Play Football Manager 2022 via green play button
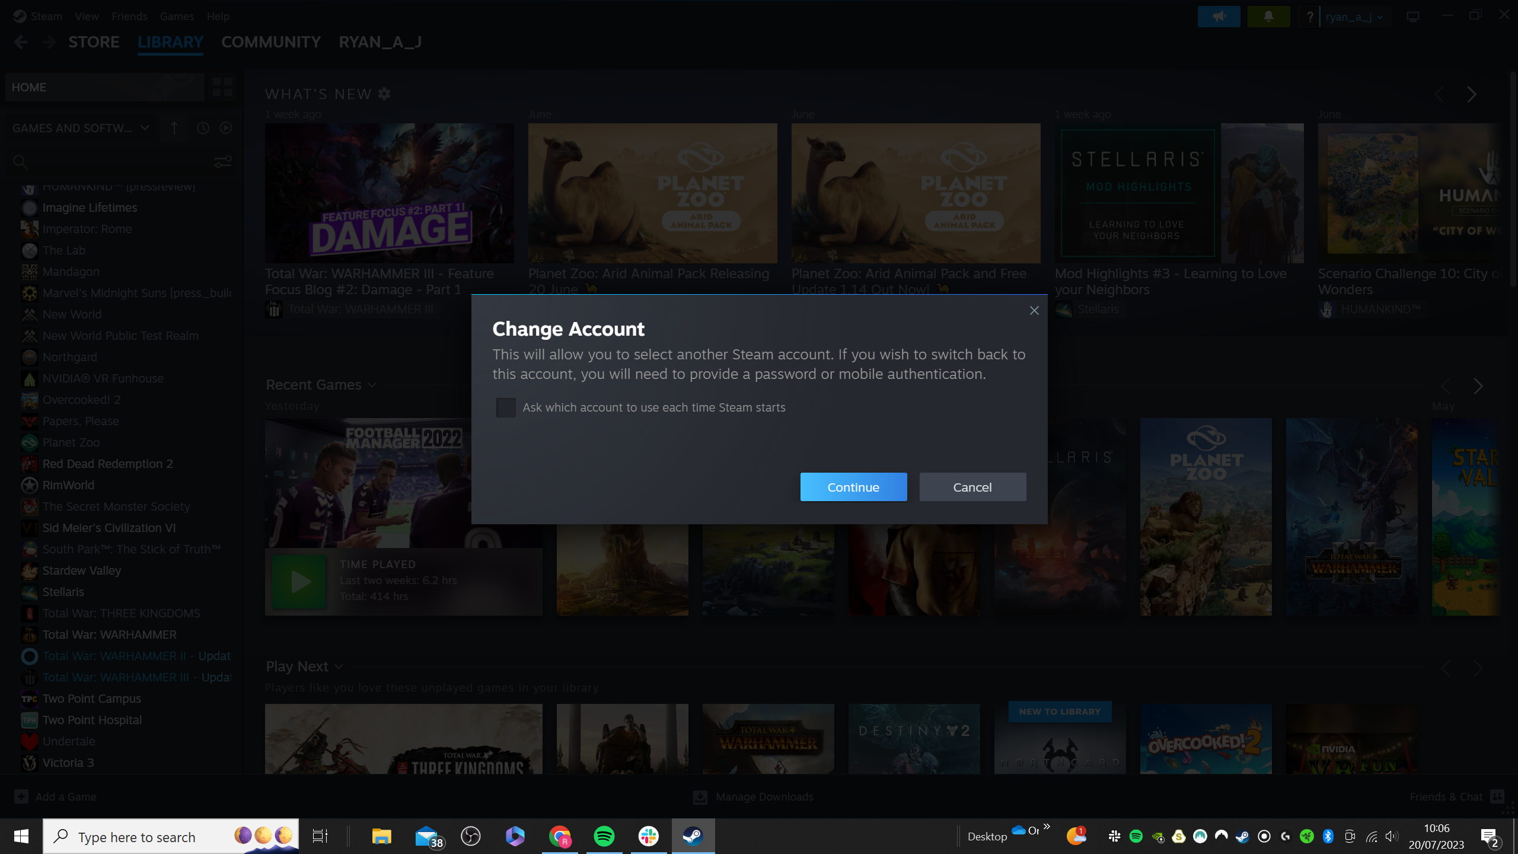 pyautogui.click(x=300, y=581)
